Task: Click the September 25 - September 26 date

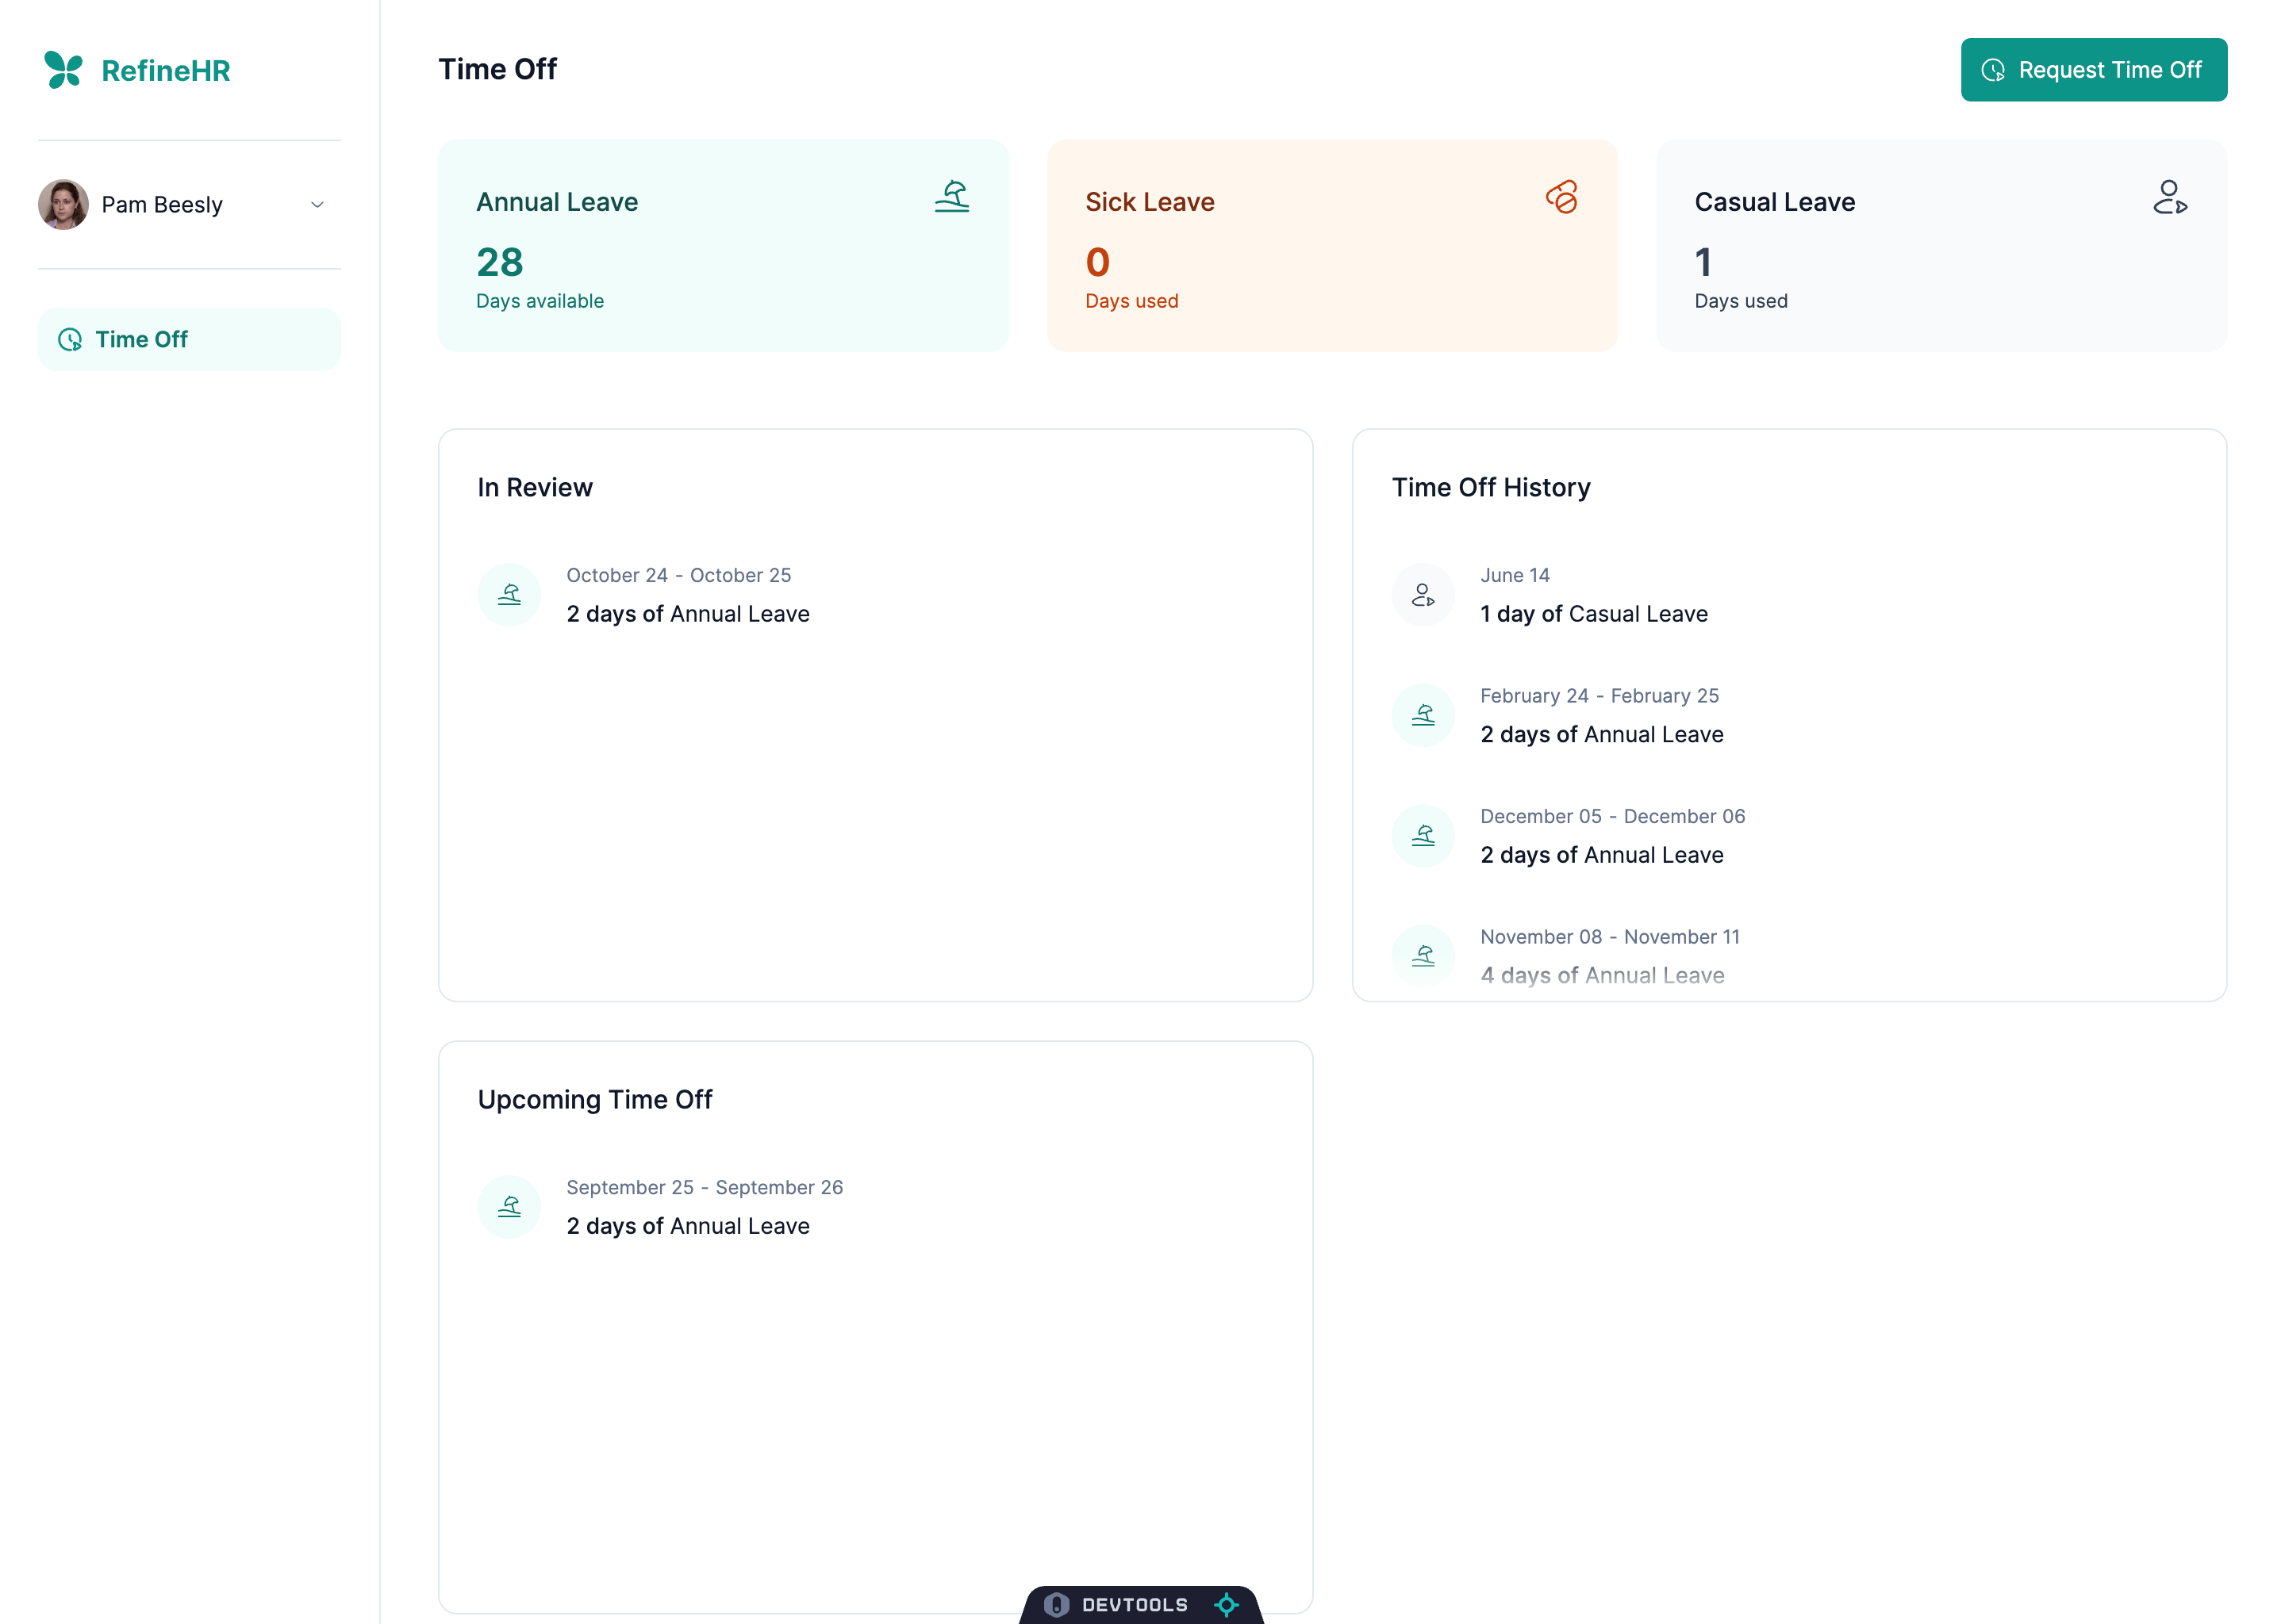Action: click(x=705, y=1187)
